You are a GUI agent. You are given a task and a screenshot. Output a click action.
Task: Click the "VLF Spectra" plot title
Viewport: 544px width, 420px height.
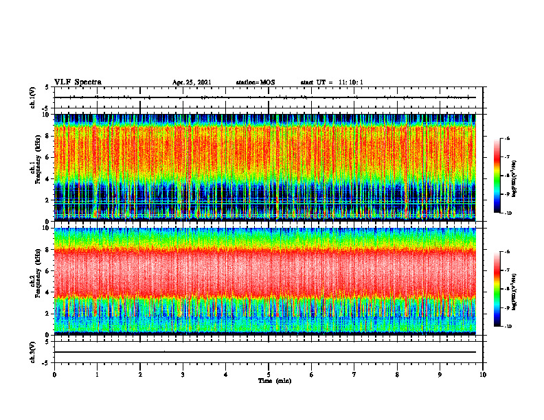click(78, 82)
